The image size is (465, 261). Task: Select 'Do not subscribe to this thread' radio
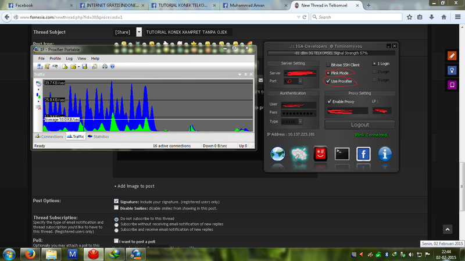116,220
